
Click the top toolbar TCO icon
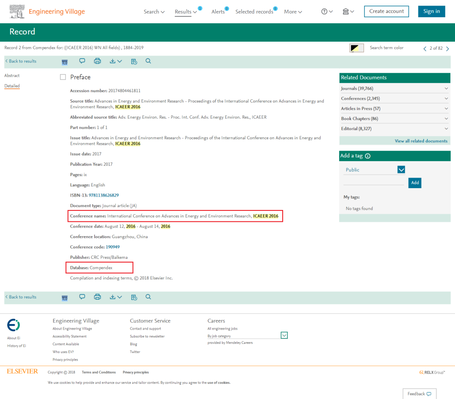(x=64, y=62)
